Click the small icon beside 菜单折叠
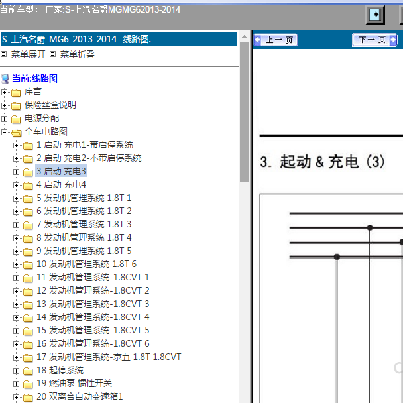 (x=52, y=54)
